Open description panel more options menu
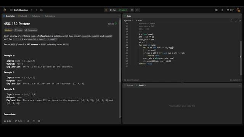This screenshot has width=244, height=137. (119, 16)
